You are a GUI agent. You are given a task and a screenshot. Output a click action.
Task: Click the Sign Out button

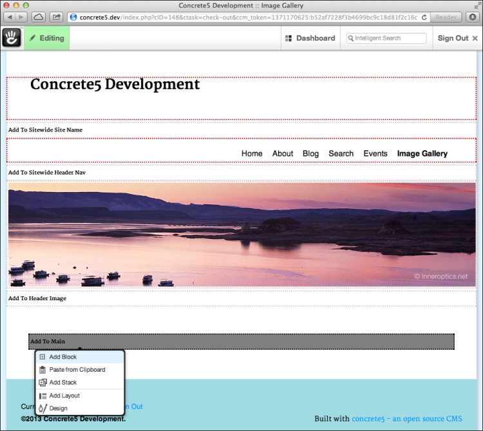[458, 38]
